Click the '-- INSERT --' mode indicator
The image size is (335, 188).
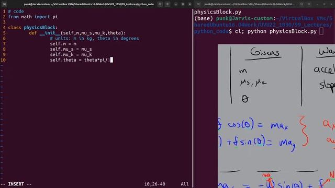(16, 184)
